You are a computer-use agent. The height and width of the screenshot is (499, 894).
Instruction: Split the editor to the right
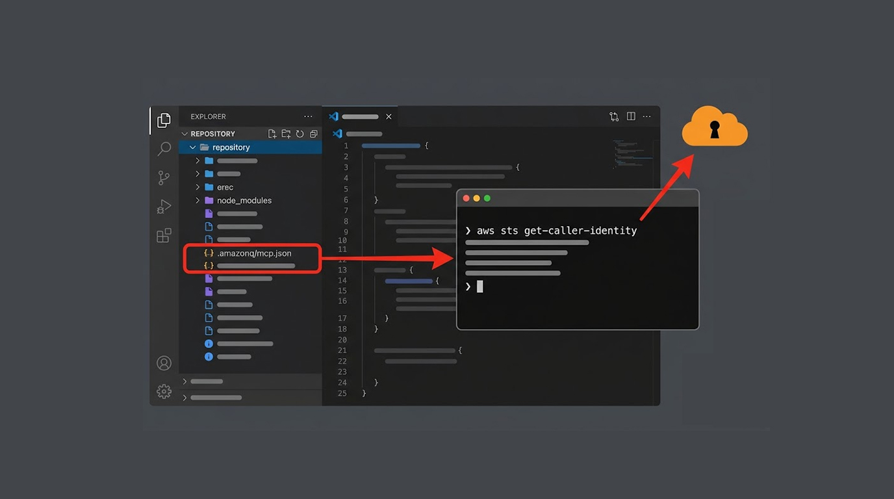coord(631,116)
